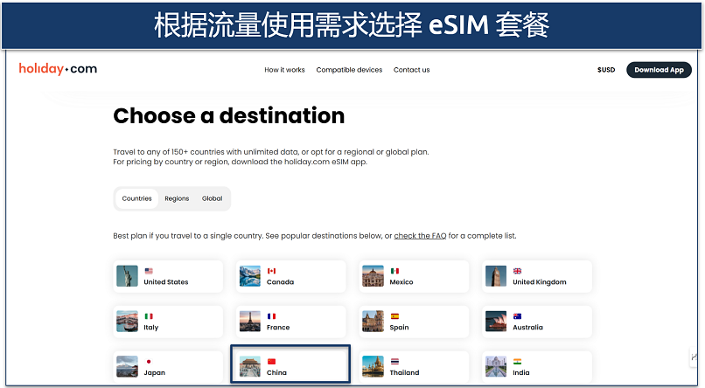Click the Taj Mahal thumbnail

(496, 367)
